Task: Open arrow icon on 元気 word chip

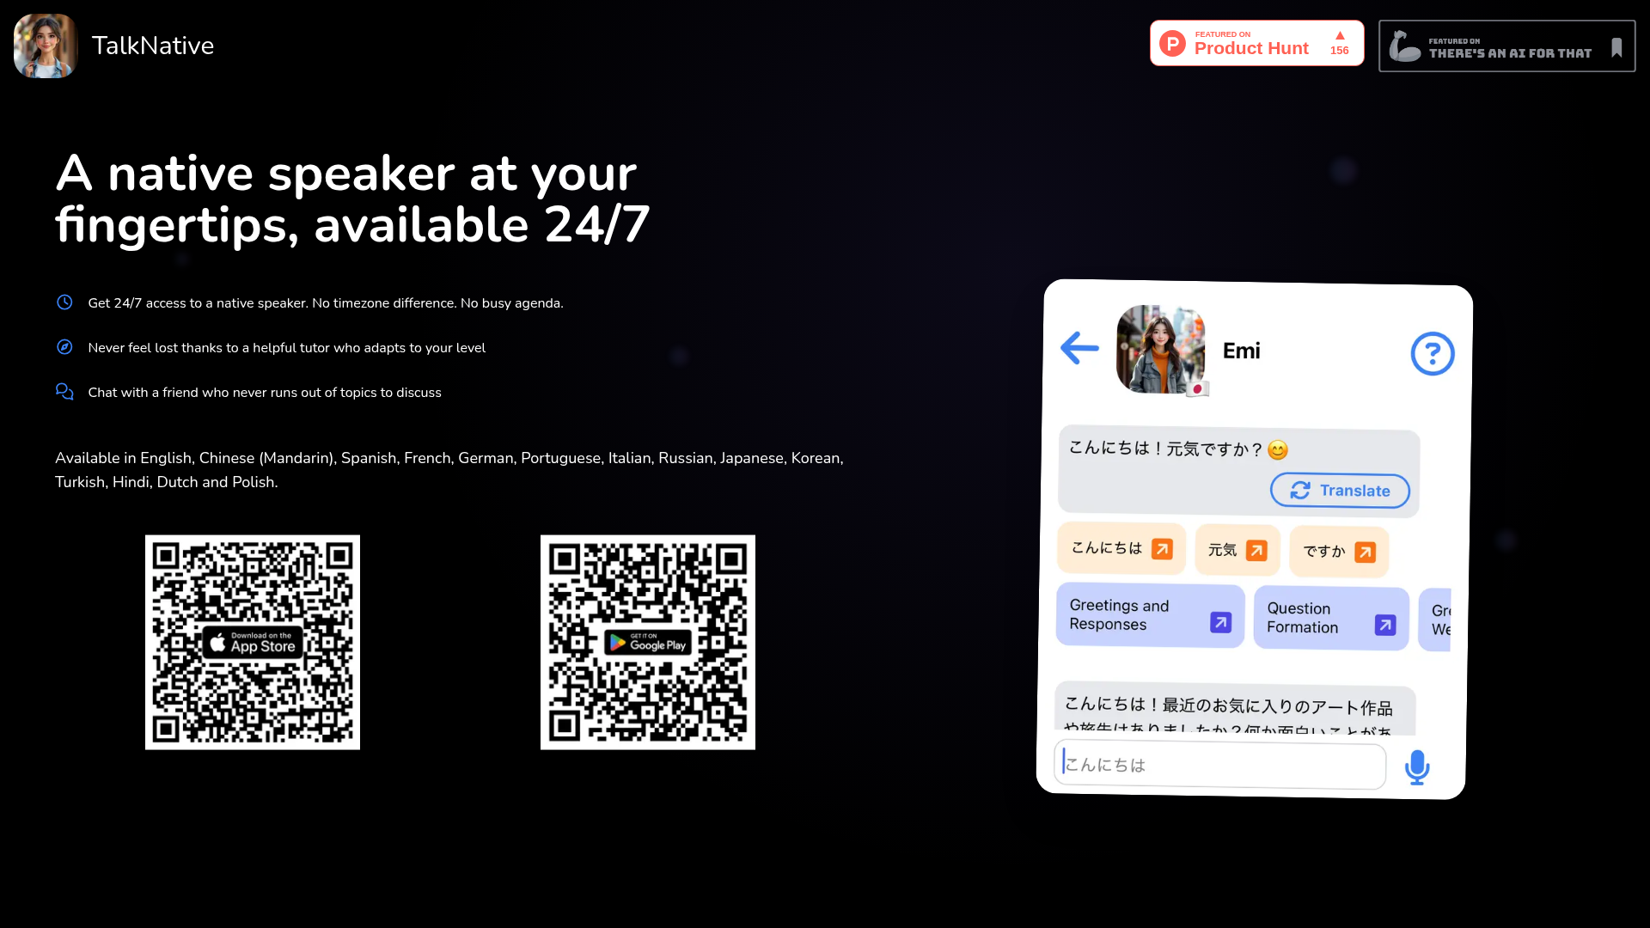Action: 1256,550
